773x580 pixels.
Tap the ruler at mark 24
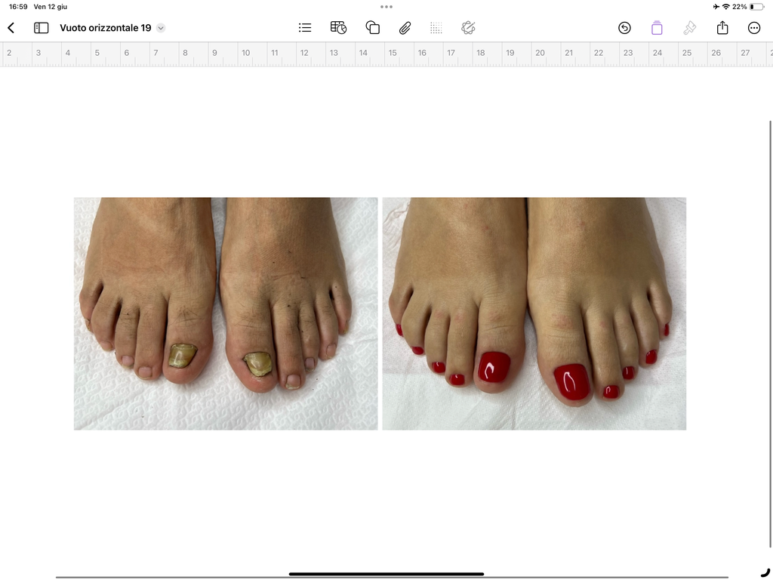pyautogui.click(x=658, y=53)
